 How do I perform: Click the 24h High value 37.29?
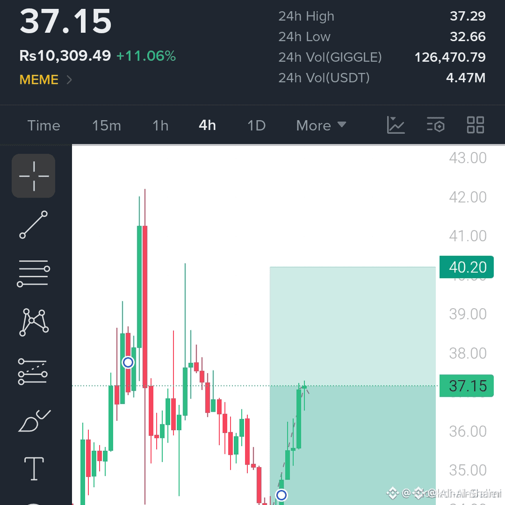coord(468,16)
